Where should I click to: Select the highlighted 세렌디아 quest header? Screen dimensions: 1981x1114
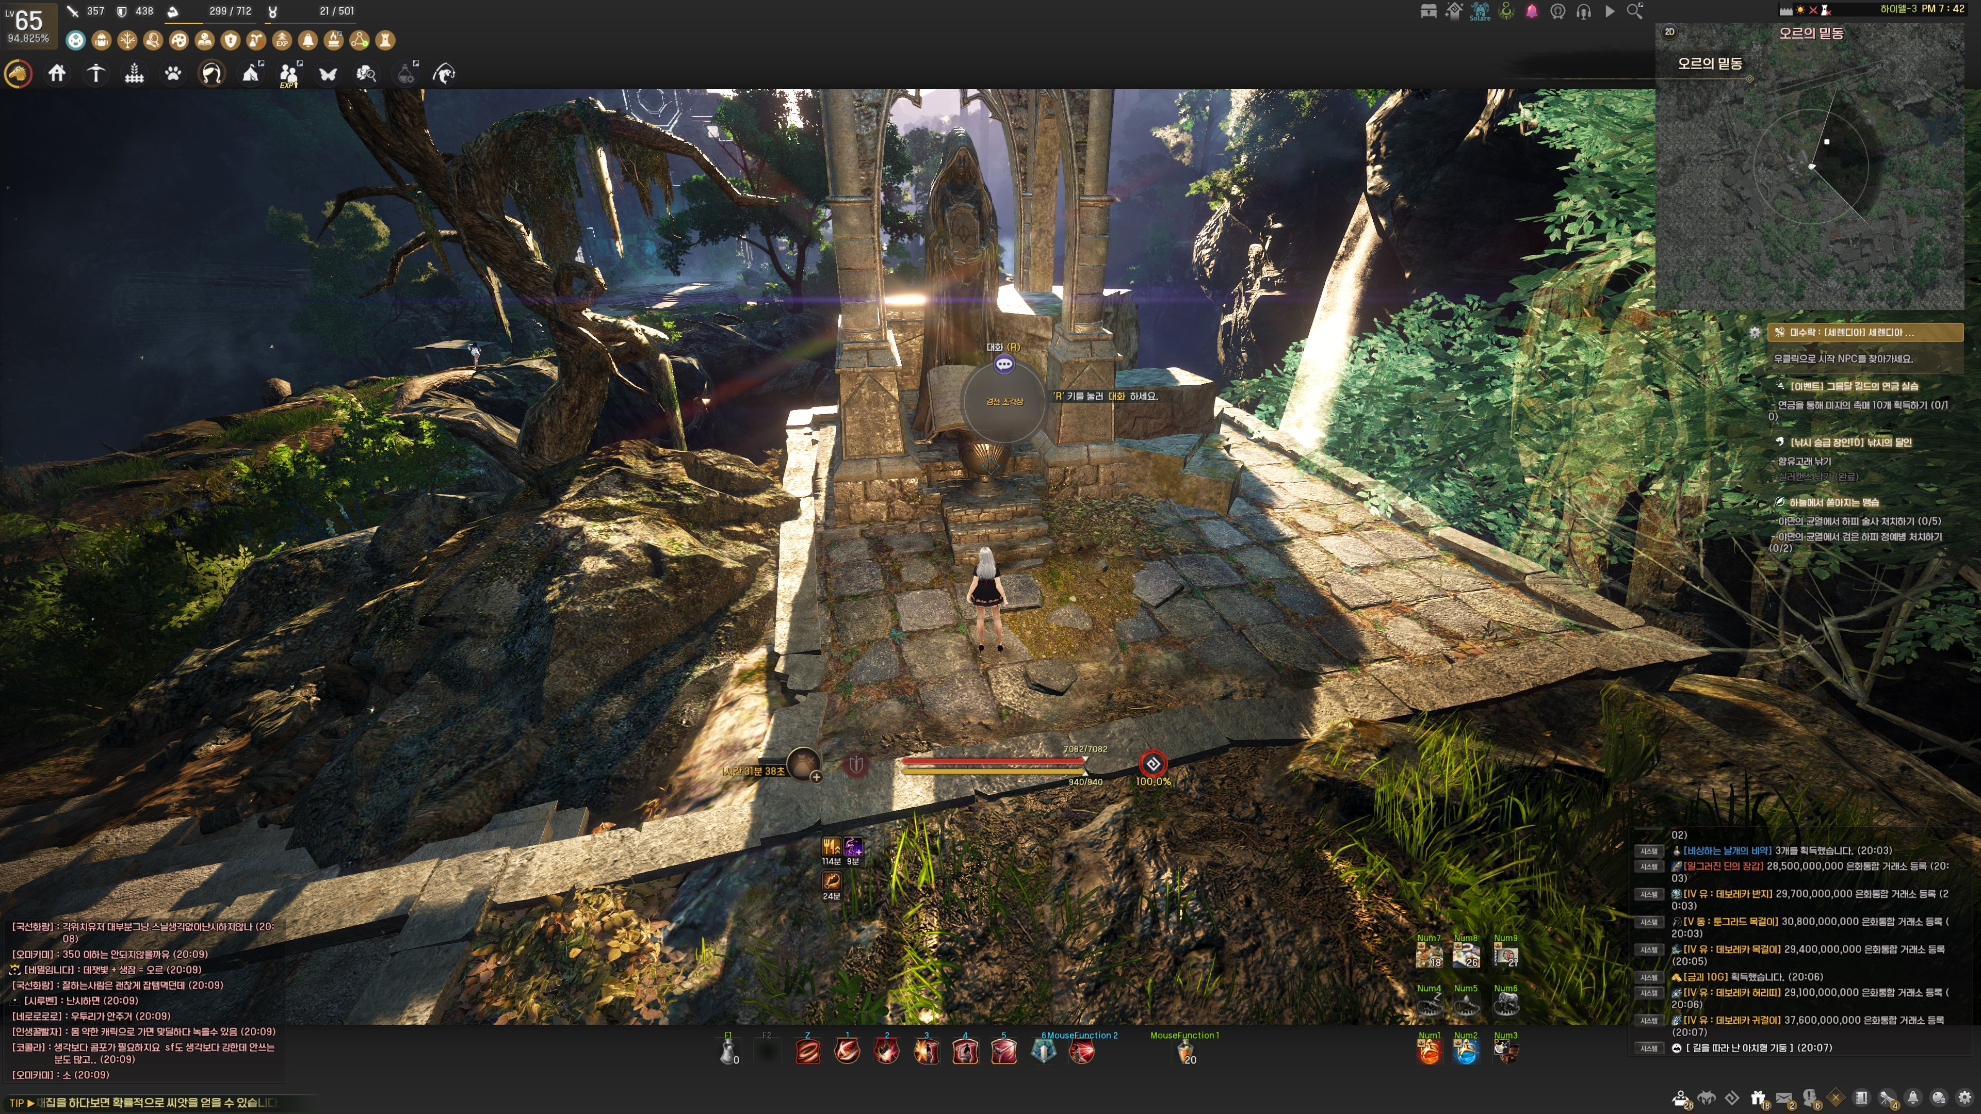(1865, 333)
